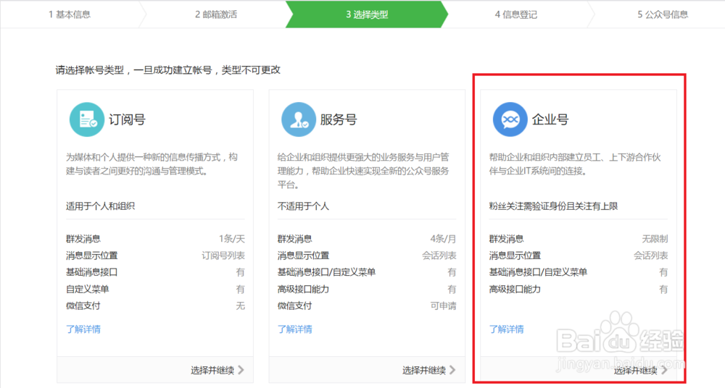The width and height of the screenshot is (725, 388).
Task: Open 了解详情 link in 订阅号 card
Action: coord(83,329)
